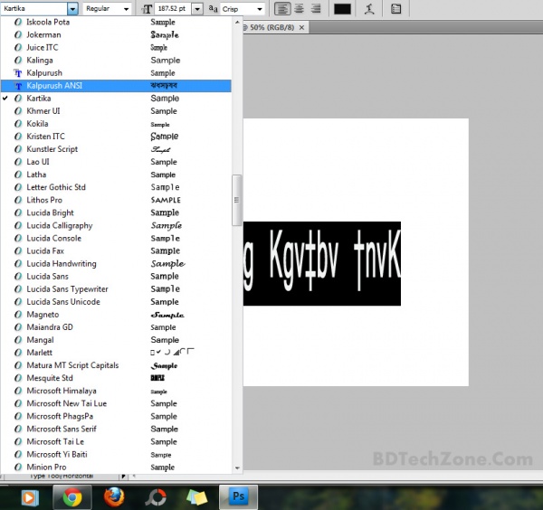
Task: Open Photoshop from the taskbar
Action: click(238, 497)
